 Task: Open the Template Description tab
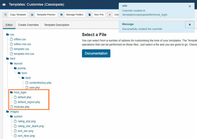(57, 25)
